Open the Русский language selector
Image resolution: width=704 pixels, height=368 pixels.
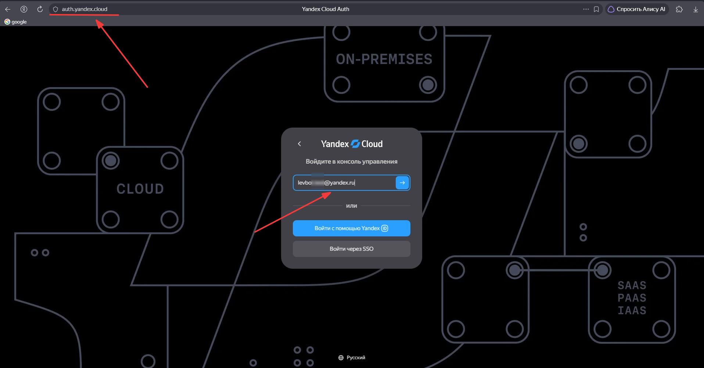click(352, 358)
